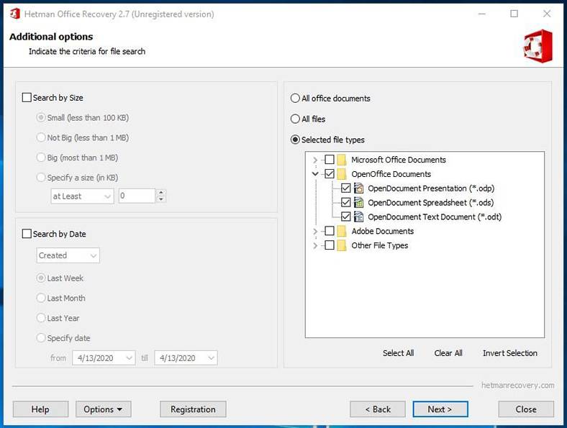This screenshot has height=428, width=567.
Task: Uncheck OpenDocument Text Document (*.odt) checkbox
Action: tap(345, 217)
